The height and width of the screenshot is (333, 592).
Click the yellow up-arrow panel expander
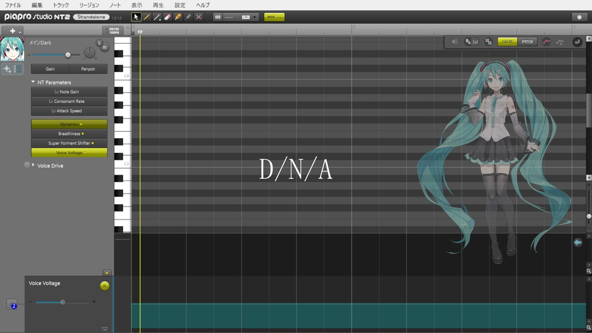[107, 273]
